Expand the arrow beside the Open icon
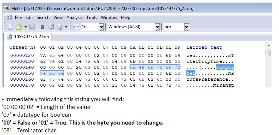 pos(25,27)
